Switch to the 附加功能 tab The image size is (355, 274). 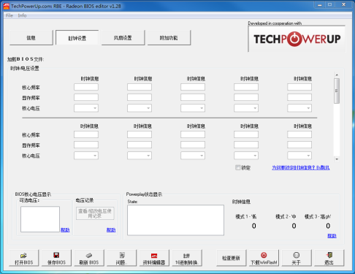169,38
